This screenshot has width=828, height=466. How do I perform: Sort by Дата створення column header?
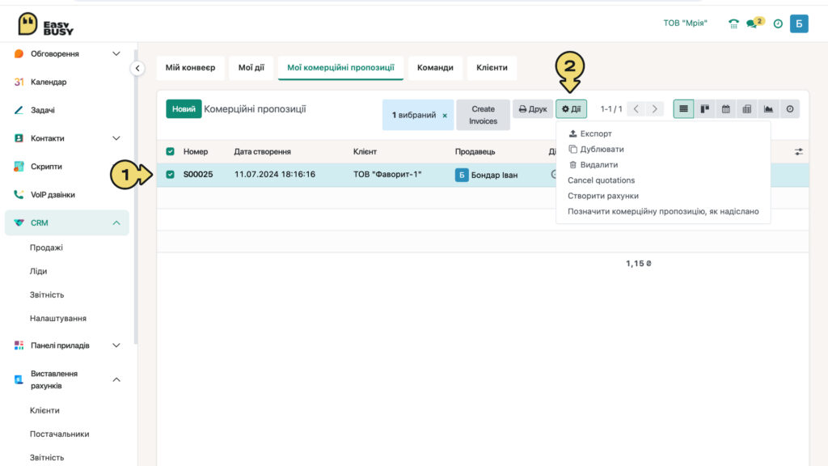[263, 151]
